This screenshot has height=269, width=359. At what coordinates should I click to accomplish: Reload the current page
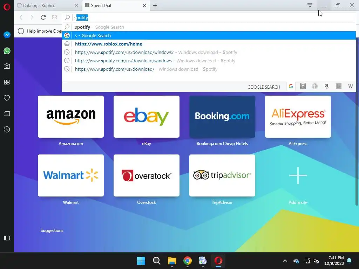[x=43, y=18]
